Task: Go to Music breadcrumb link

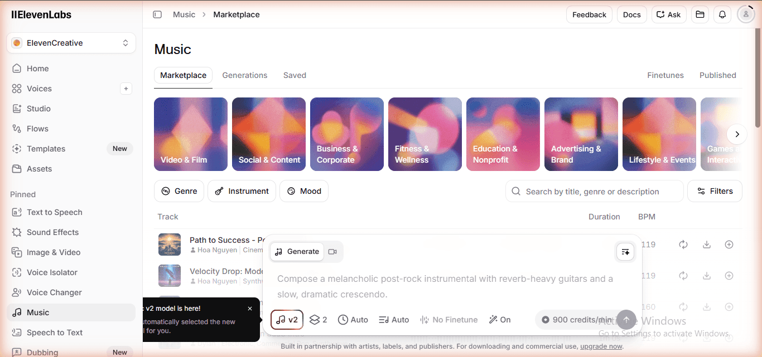Action: [184, 14]
